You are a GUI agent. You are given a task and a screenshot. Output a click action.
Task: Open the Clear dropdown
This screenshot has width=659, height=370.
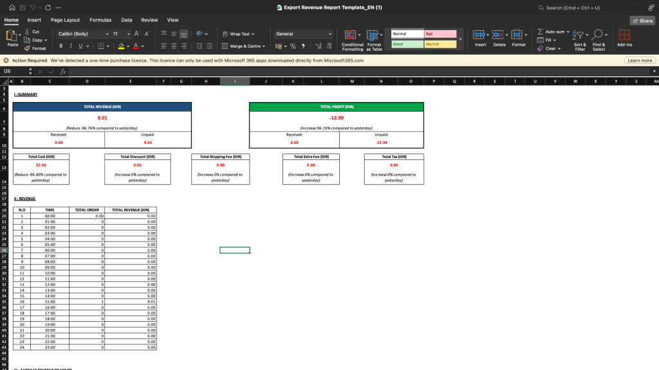click(x=549, y=49)
